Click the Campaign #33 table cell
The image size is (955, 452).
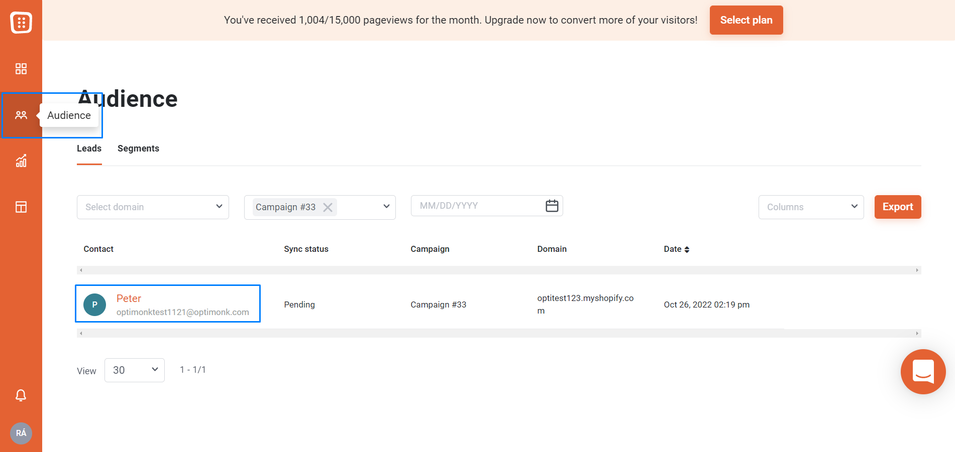coord(439,305)
